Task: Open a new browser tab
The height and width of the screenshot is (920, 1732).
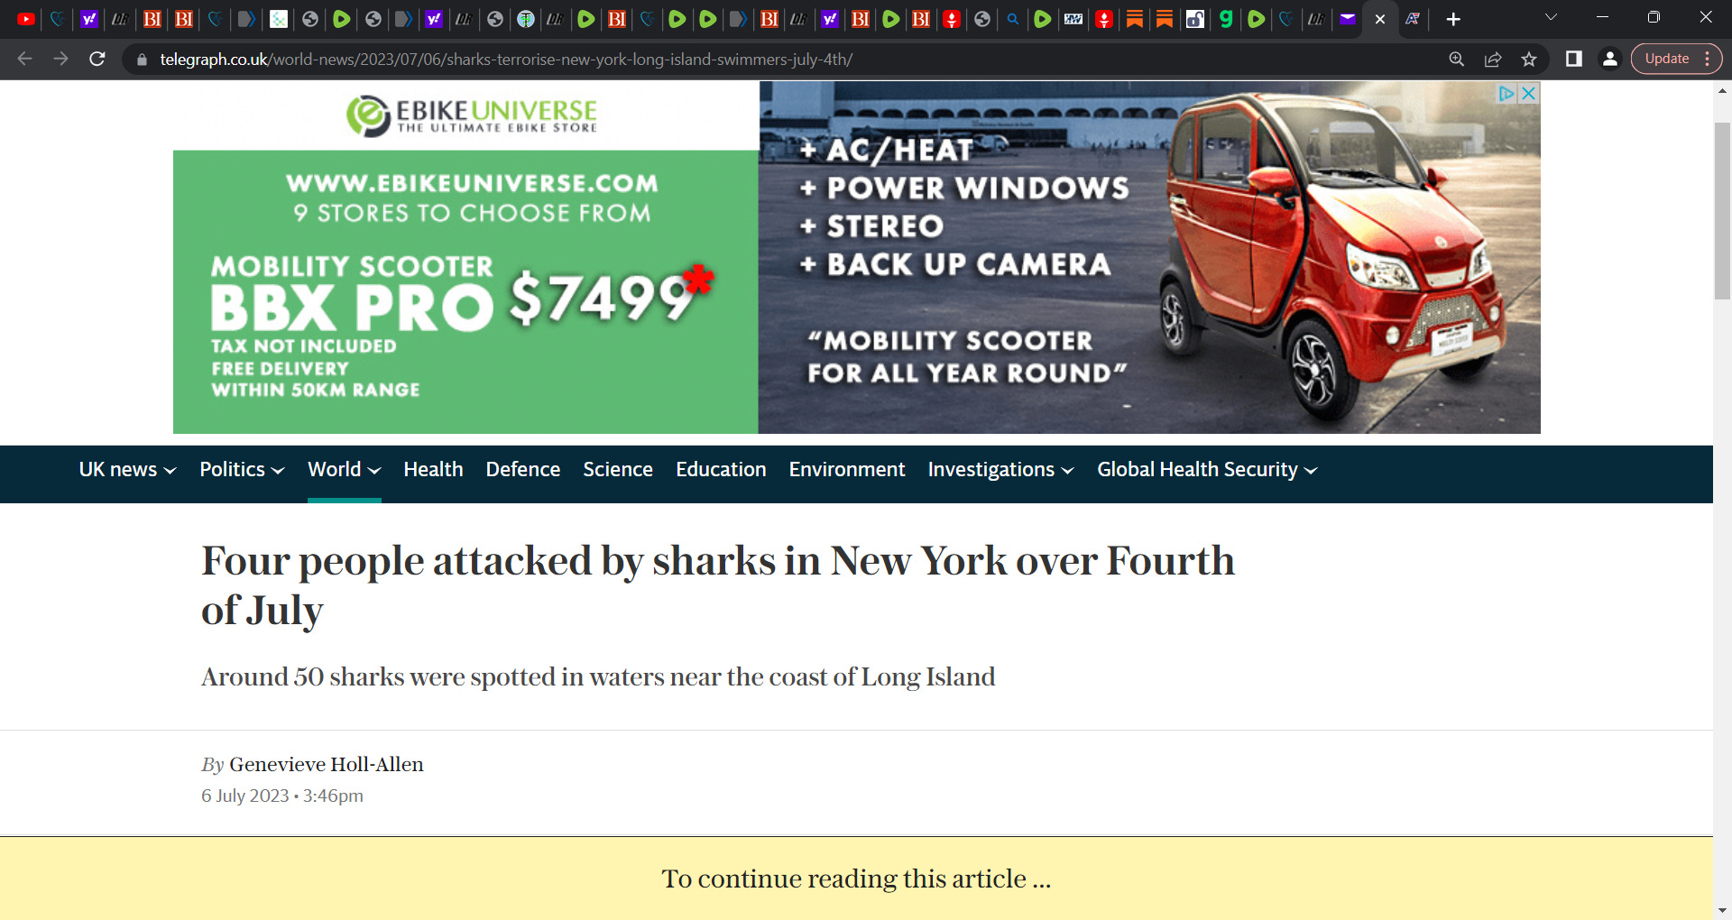Action: [1453, 19]
